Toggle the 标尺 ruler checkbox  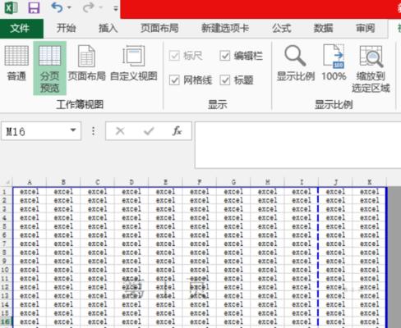point(174,56)
